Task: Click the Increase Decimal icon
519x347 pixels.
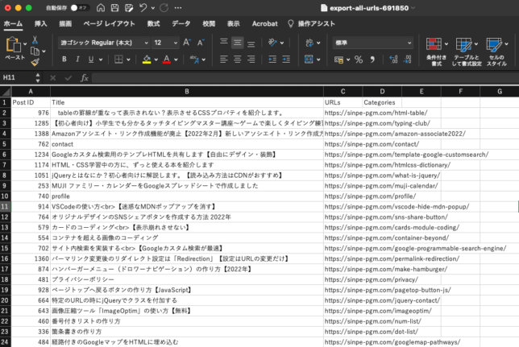Action: tap(393, 60)
